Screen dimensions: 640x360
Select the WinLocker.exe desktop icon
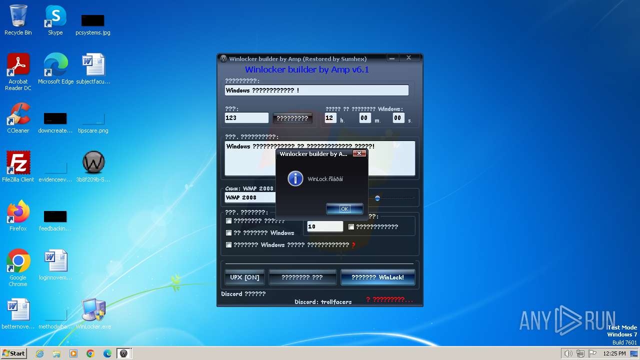[x=93, y=314]
